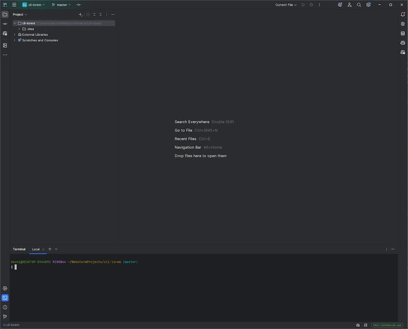The image size is (408, 329).
Task: Click the Search Everywhere magnifier icon
Action: pos(359,5)
